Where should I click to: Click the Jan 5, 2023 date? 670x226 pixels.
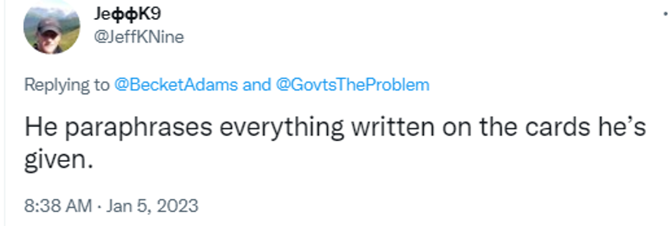point(152,205)
